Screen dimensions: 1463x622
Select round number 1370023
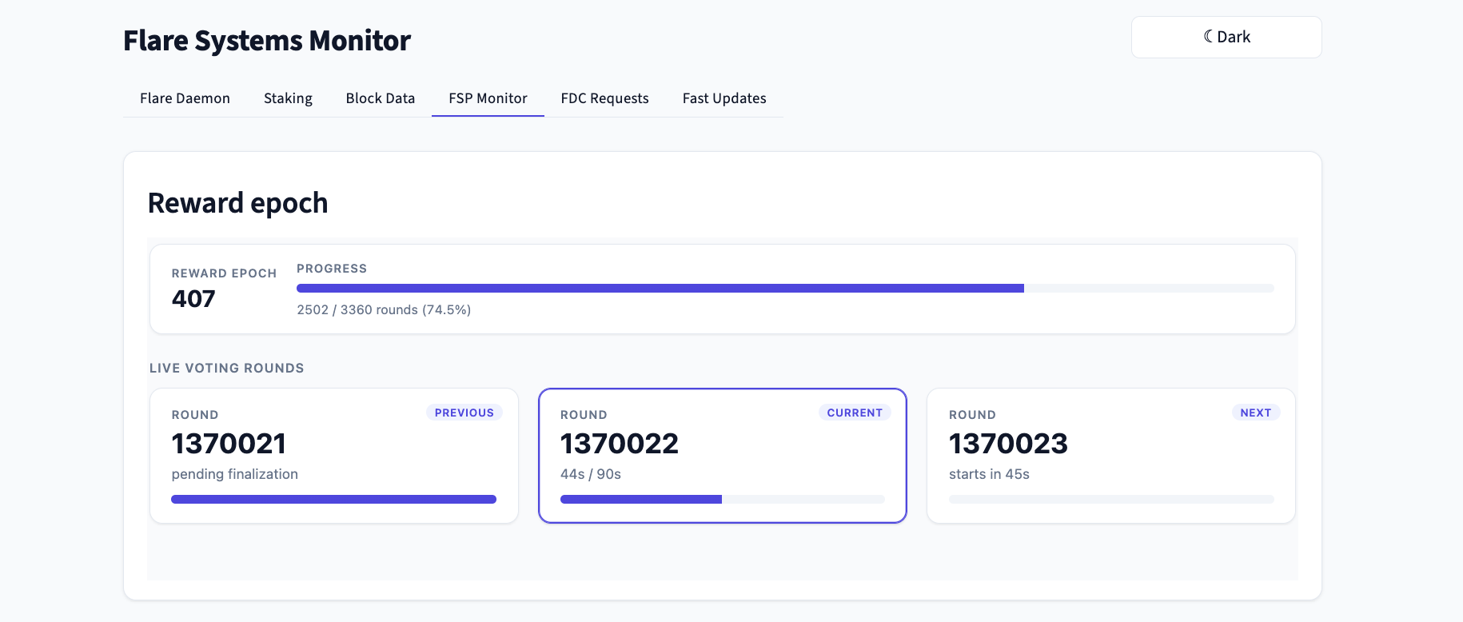point(1008,444)
